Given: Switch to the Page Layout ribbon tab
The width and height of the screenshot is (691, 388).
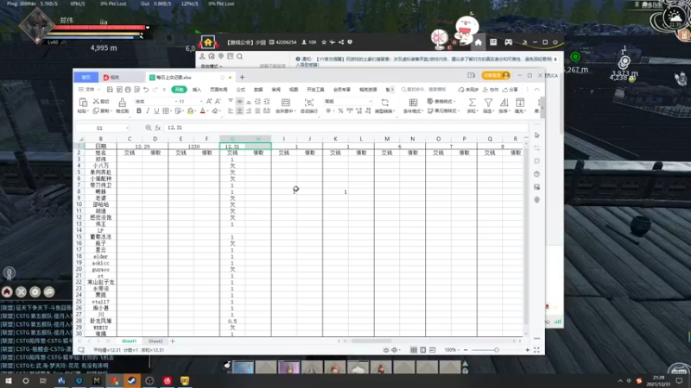Looking at the screenshot, I should pyautogui.click(x=219, y=90).
